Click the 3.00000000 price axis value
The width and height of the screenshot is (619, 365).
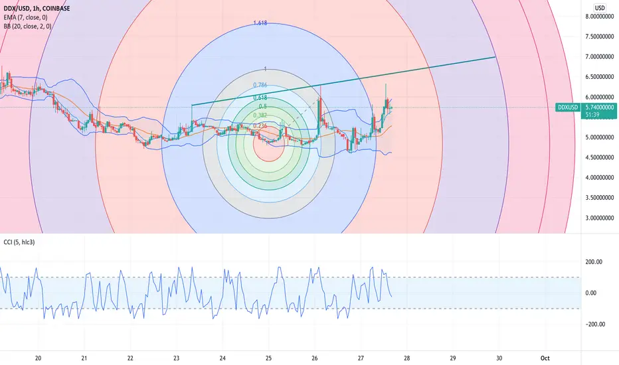coord(600,218)
